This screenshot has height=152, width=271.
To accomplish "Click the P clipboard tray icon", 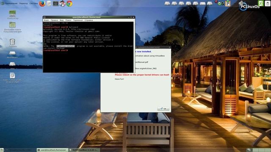I will 228,3.
